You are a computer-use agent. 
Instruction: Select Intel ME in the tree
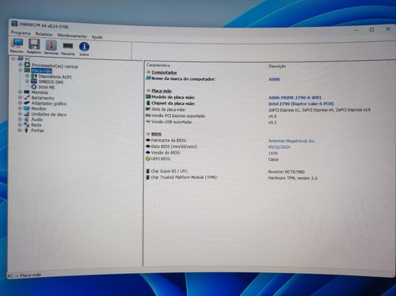point(47,87)
